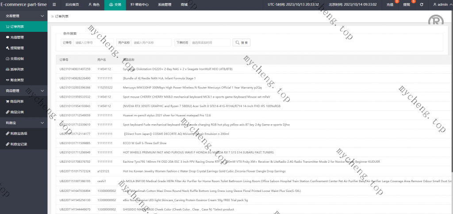Image resolution: width=453 pixels, height=214 pixels.
Task: Click the 搜索 search button
Action: [242, 42]
